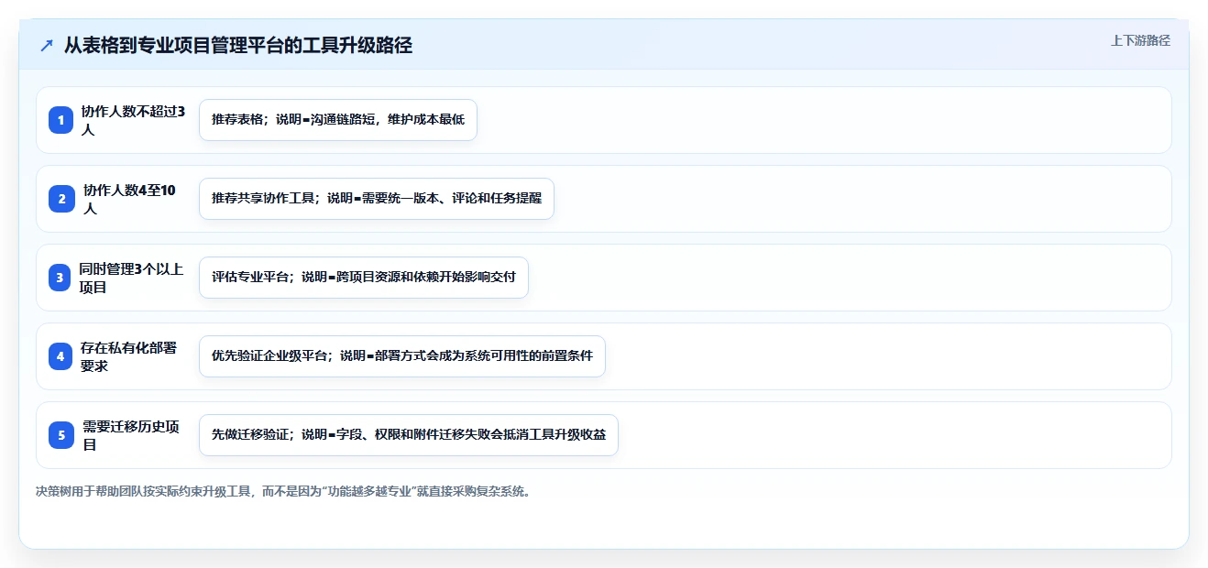
Task: Select condition 存在私有化部署要求
Action: [128, 356]
